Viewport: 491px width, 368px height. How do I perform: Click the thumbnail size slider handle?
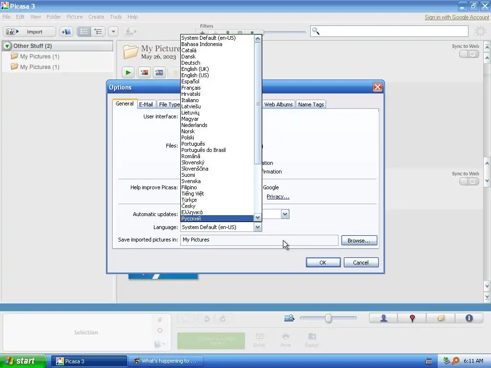click(328, 319)
